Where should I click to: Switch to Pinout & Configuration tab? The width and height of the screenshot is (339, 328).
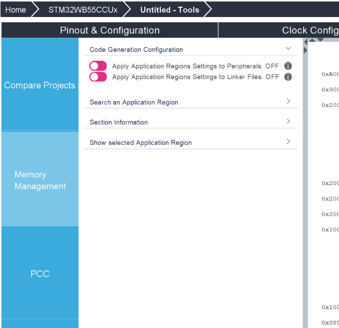click(110, 30)
